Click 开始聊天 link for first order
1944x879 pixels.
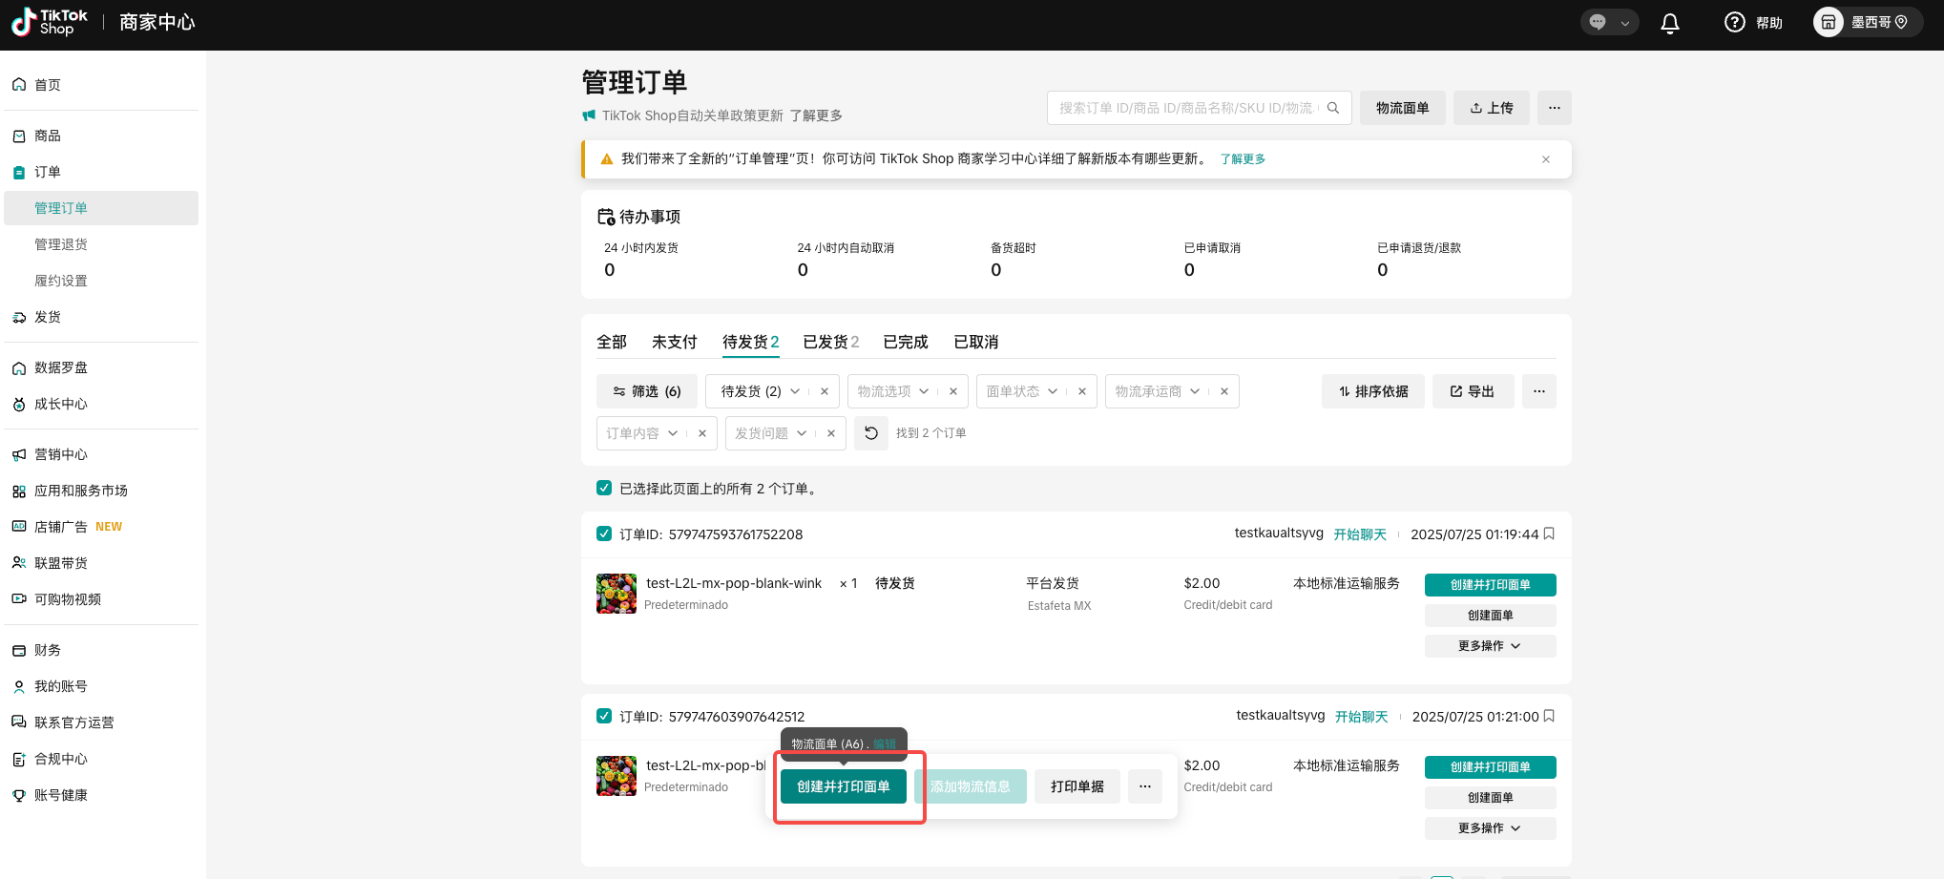pos(1360,534)
